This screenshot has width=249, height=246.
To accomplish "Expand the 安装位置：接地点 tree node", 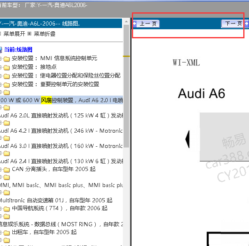I will [x=1, y=67].
